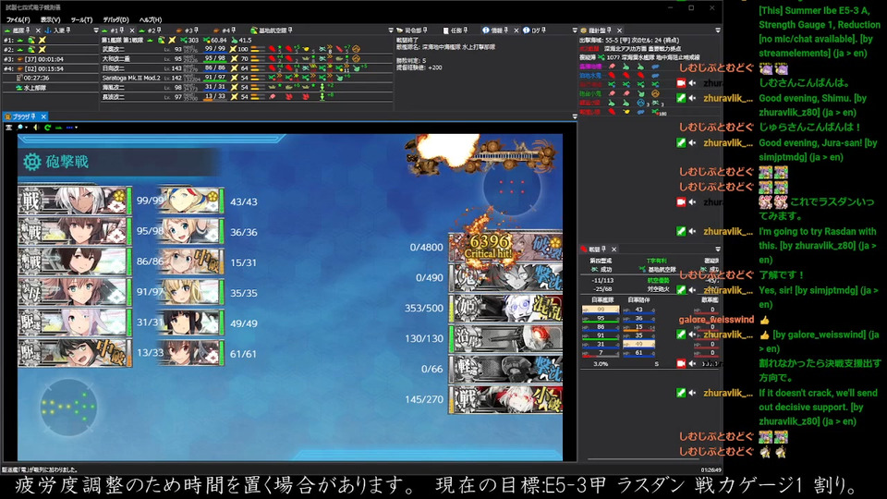The height and width of the screenshot is (499, 887).
Task: Click the gear icon beside 砲撃戦 heading
Action: 32,162
